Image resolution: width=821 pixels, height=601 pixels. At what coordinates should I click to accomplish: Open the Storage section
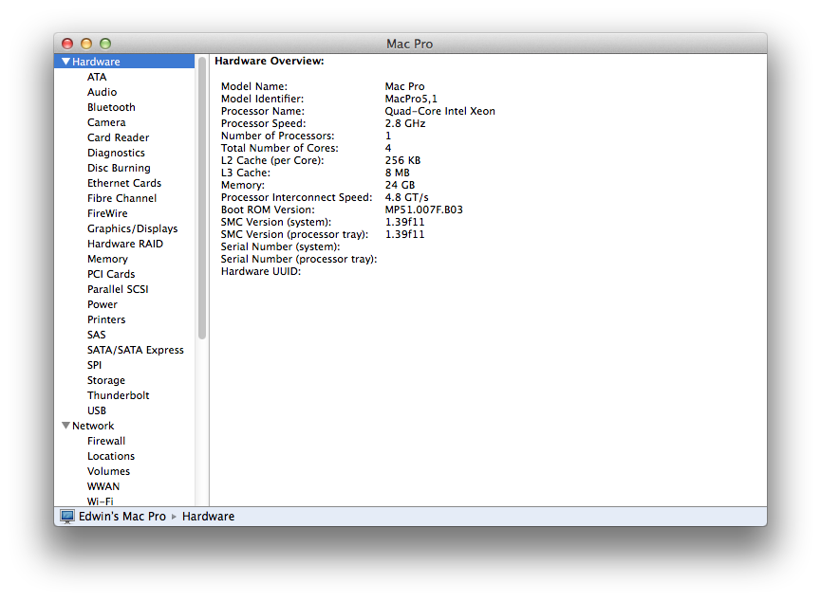click(105, 380)
